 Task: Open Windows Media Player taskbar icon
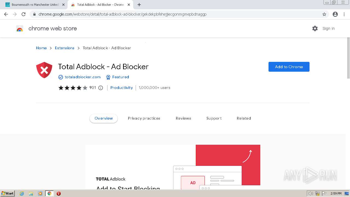tap(40, 193)
